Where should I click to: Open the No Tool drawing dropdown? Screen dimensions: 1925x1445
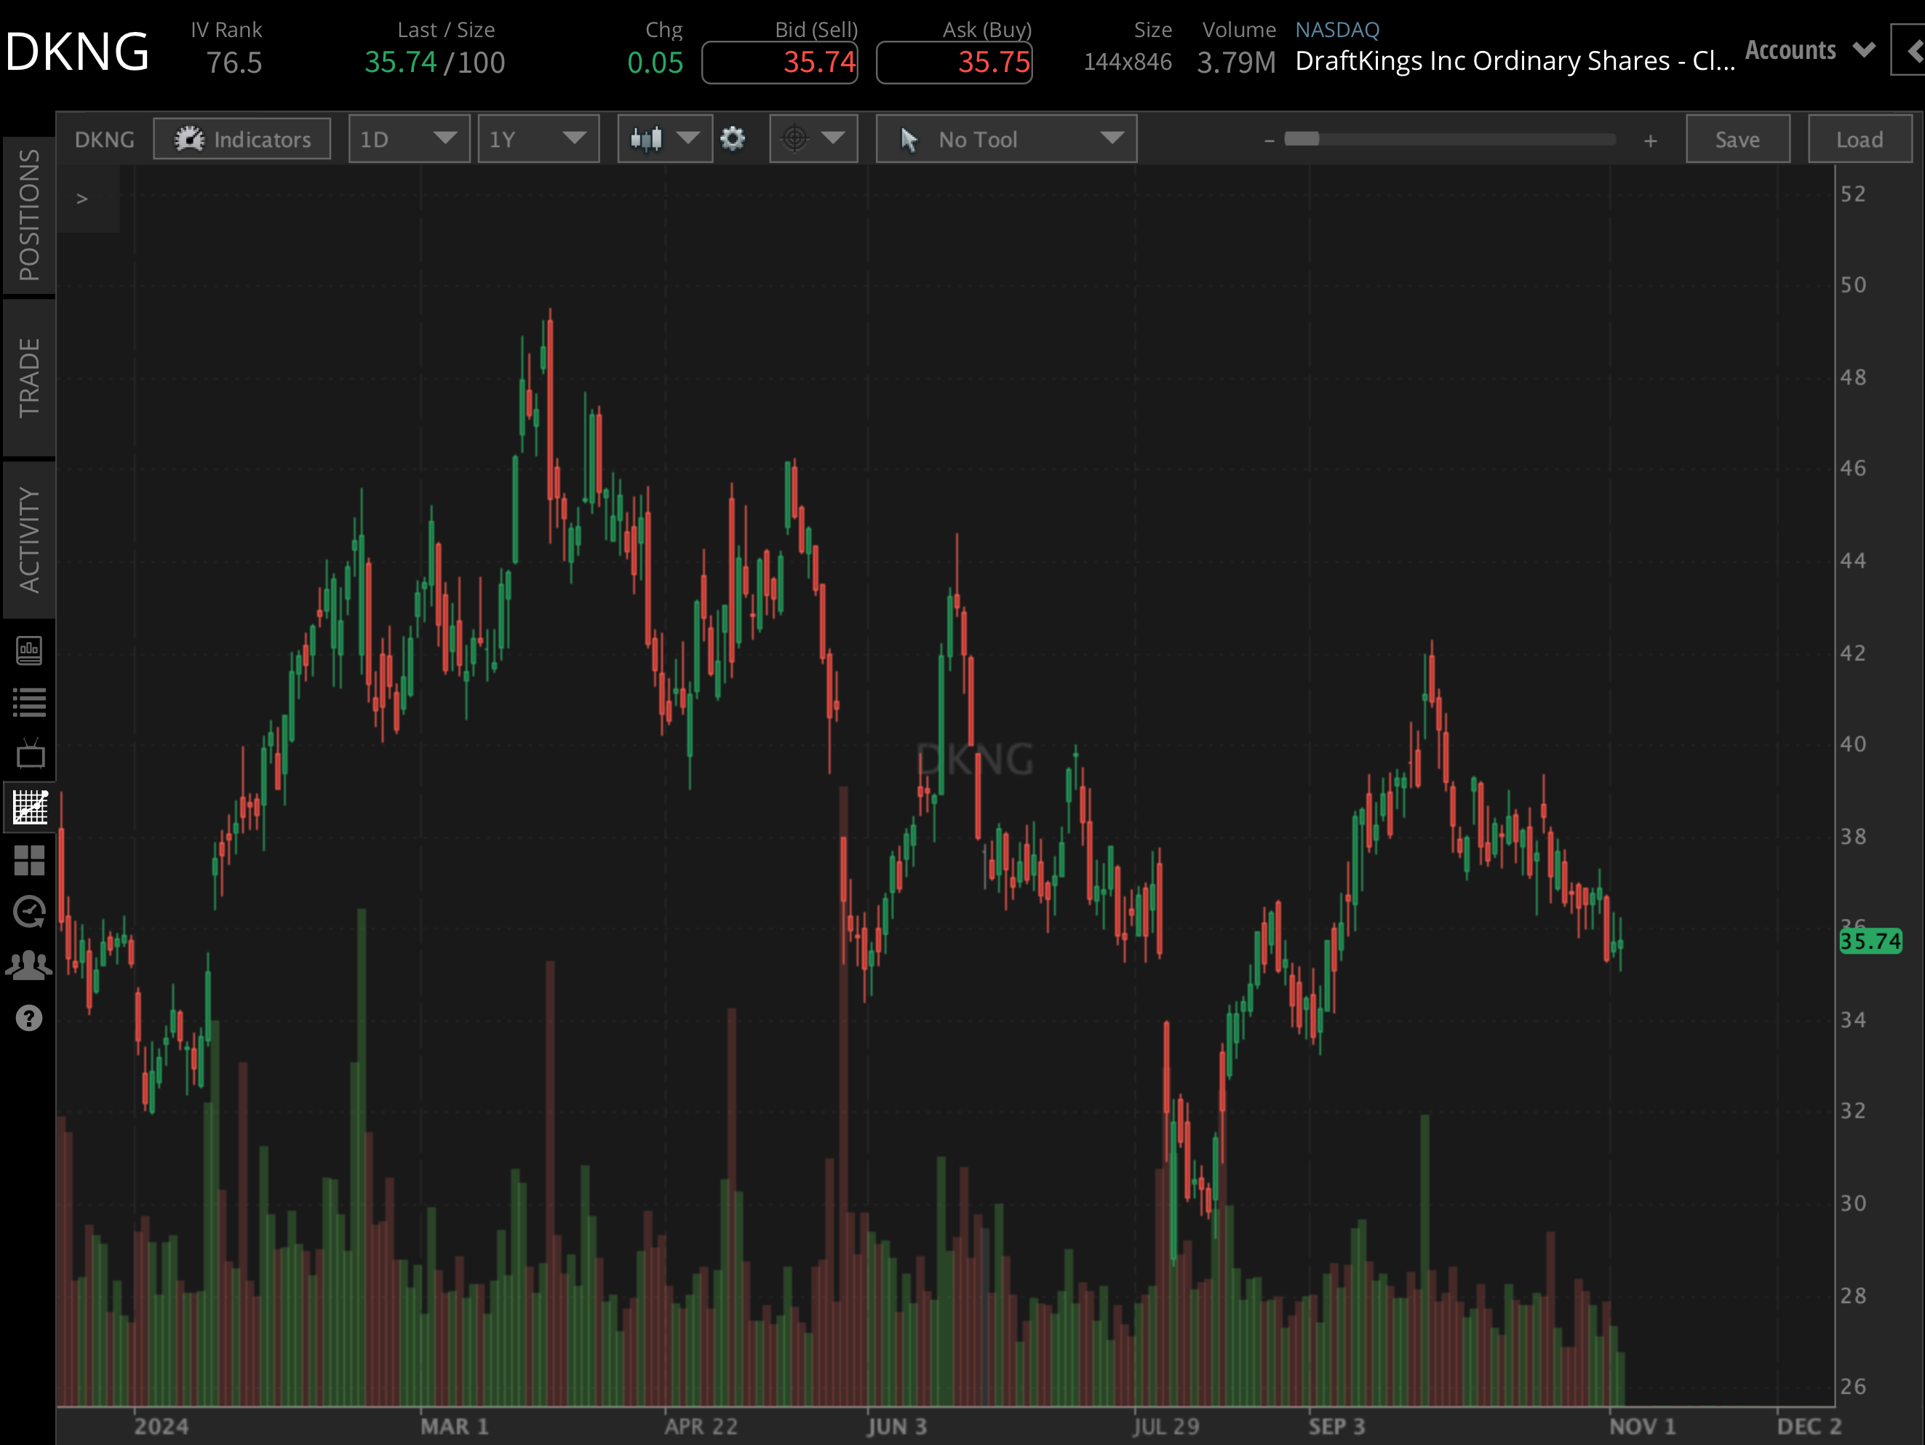(1005, 139)
